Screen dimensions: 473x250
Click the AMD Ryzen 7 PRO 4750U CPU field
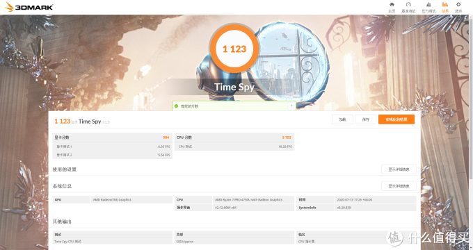253,200
